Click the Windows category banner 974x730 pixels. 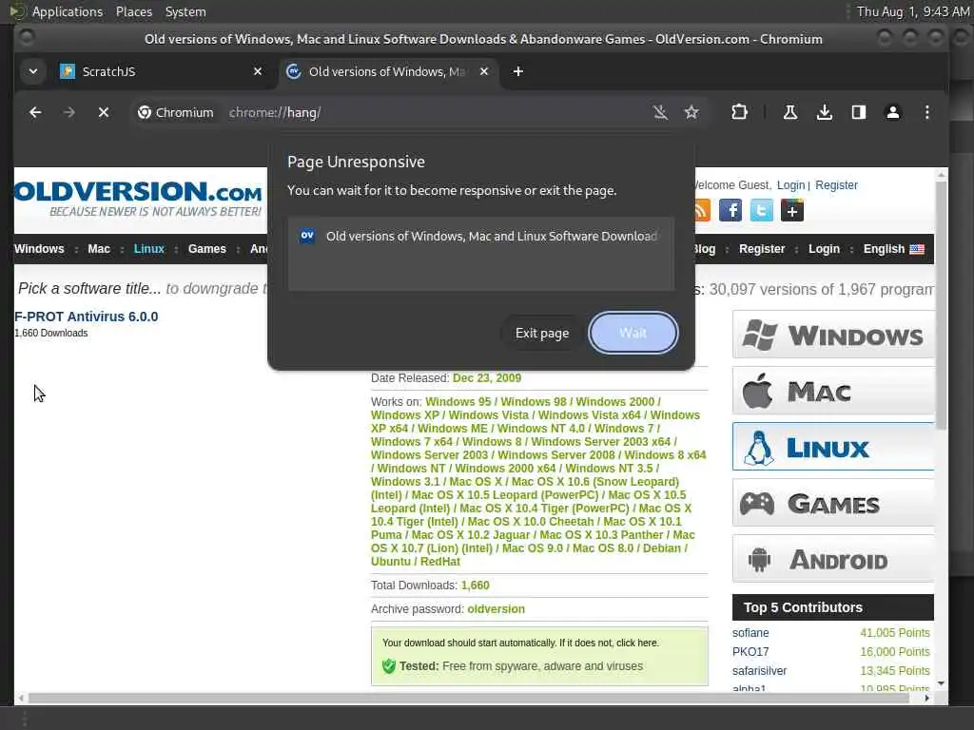tap(833, 335)
